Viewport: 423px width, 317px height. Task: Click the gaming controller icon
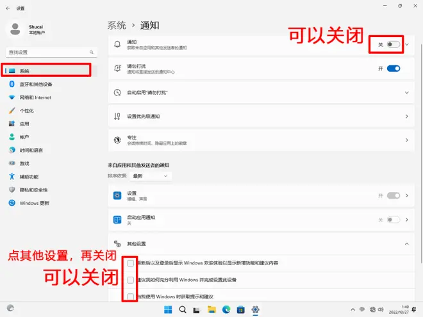[x=12, y=163]
